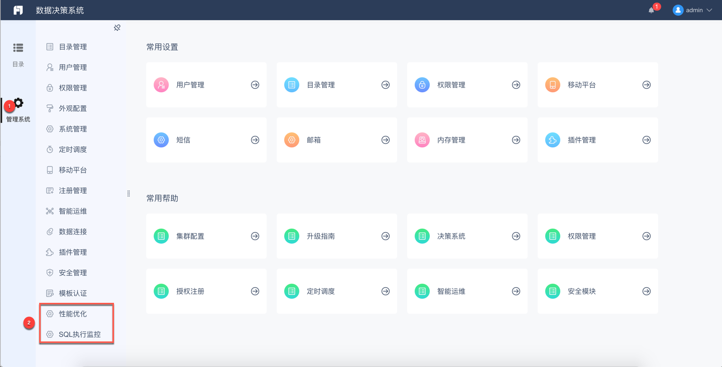Switch to the 目录 sidebar tab
Screen dimensions: 722x367
click(x=18, y=54)
